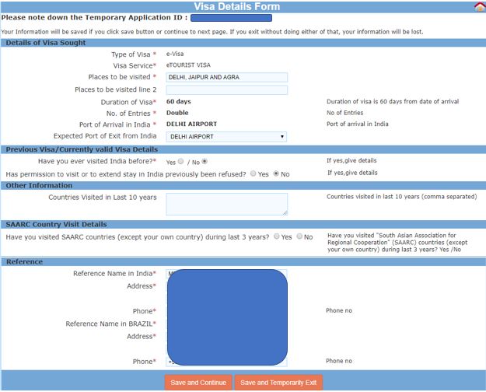The width and height of the screenshot is (486, 392).
Task: Click resize grip of countries textarea
Action: (285, 213)
